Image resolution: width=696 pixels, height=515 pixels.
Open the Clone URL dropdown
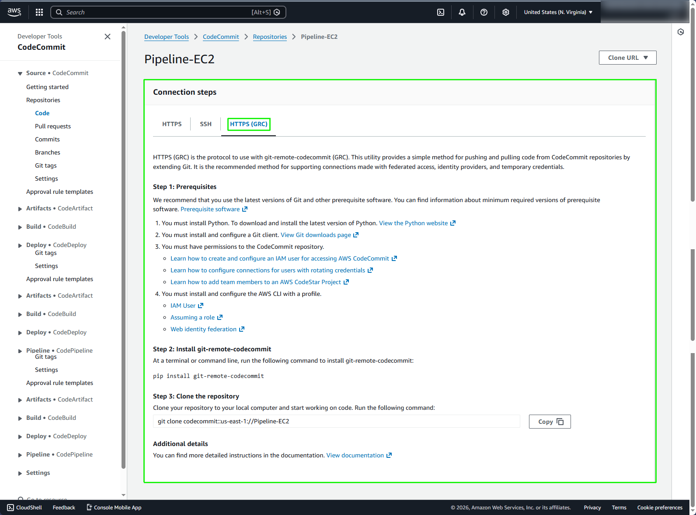pos(627,58)
